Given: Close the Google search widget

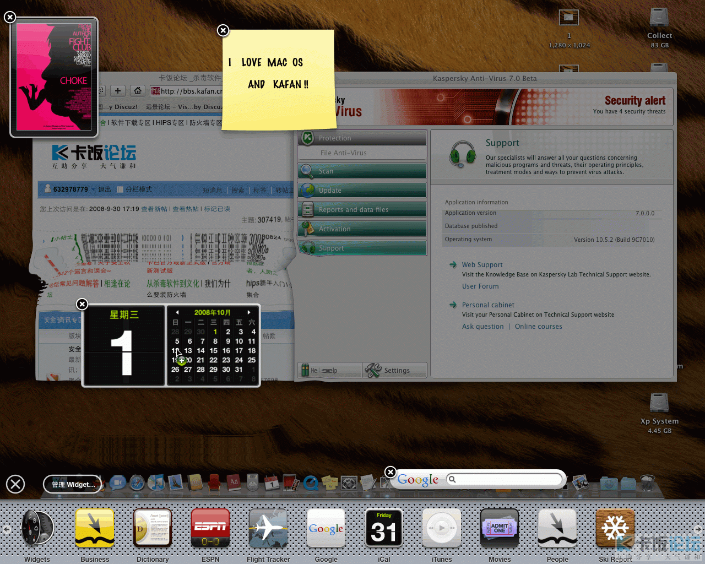Looking at the screenshot, I should tap(391, 472).
